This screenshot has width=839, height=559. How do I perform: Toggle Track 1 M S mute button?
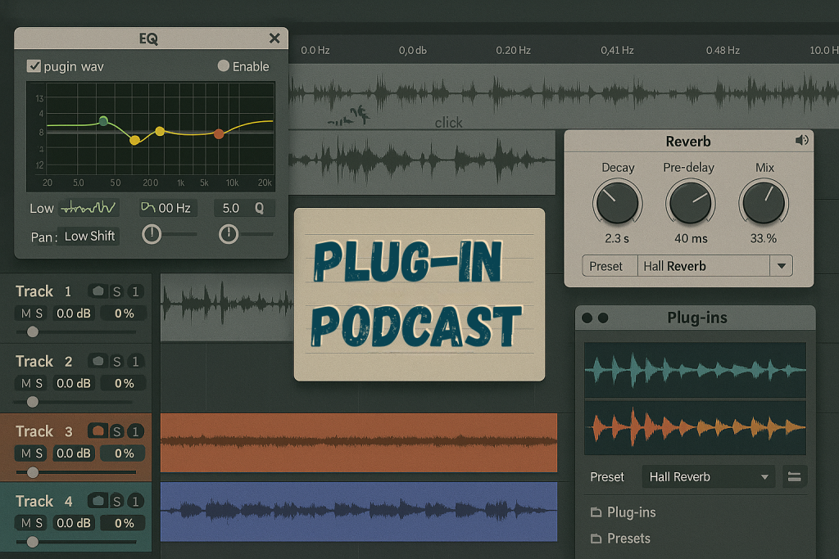(31, 313)
